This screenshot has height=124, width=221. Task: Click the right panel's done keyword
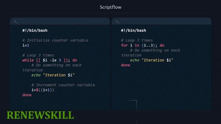click(x=126, y=65)
